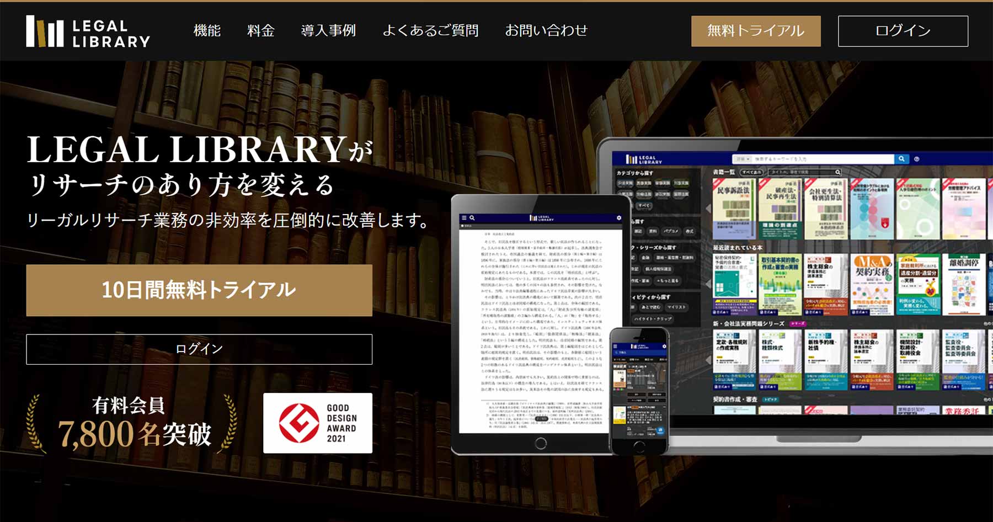Click the header 無料トライアル button

point(756,31)
